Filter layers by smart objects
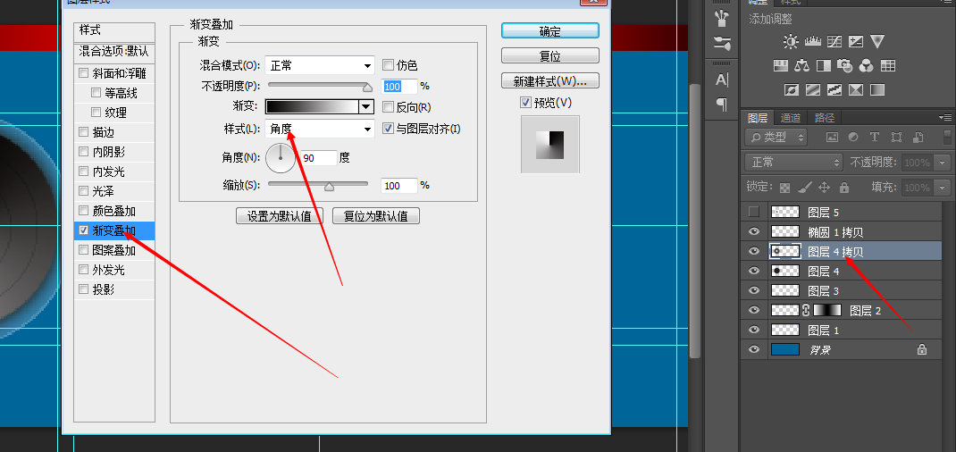Viewport: 956px width, 452px height. (917, 137)
